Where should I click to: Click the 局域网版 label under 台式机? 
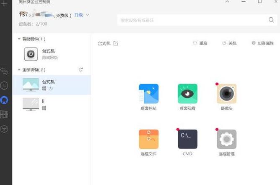(x=50, y=58)
